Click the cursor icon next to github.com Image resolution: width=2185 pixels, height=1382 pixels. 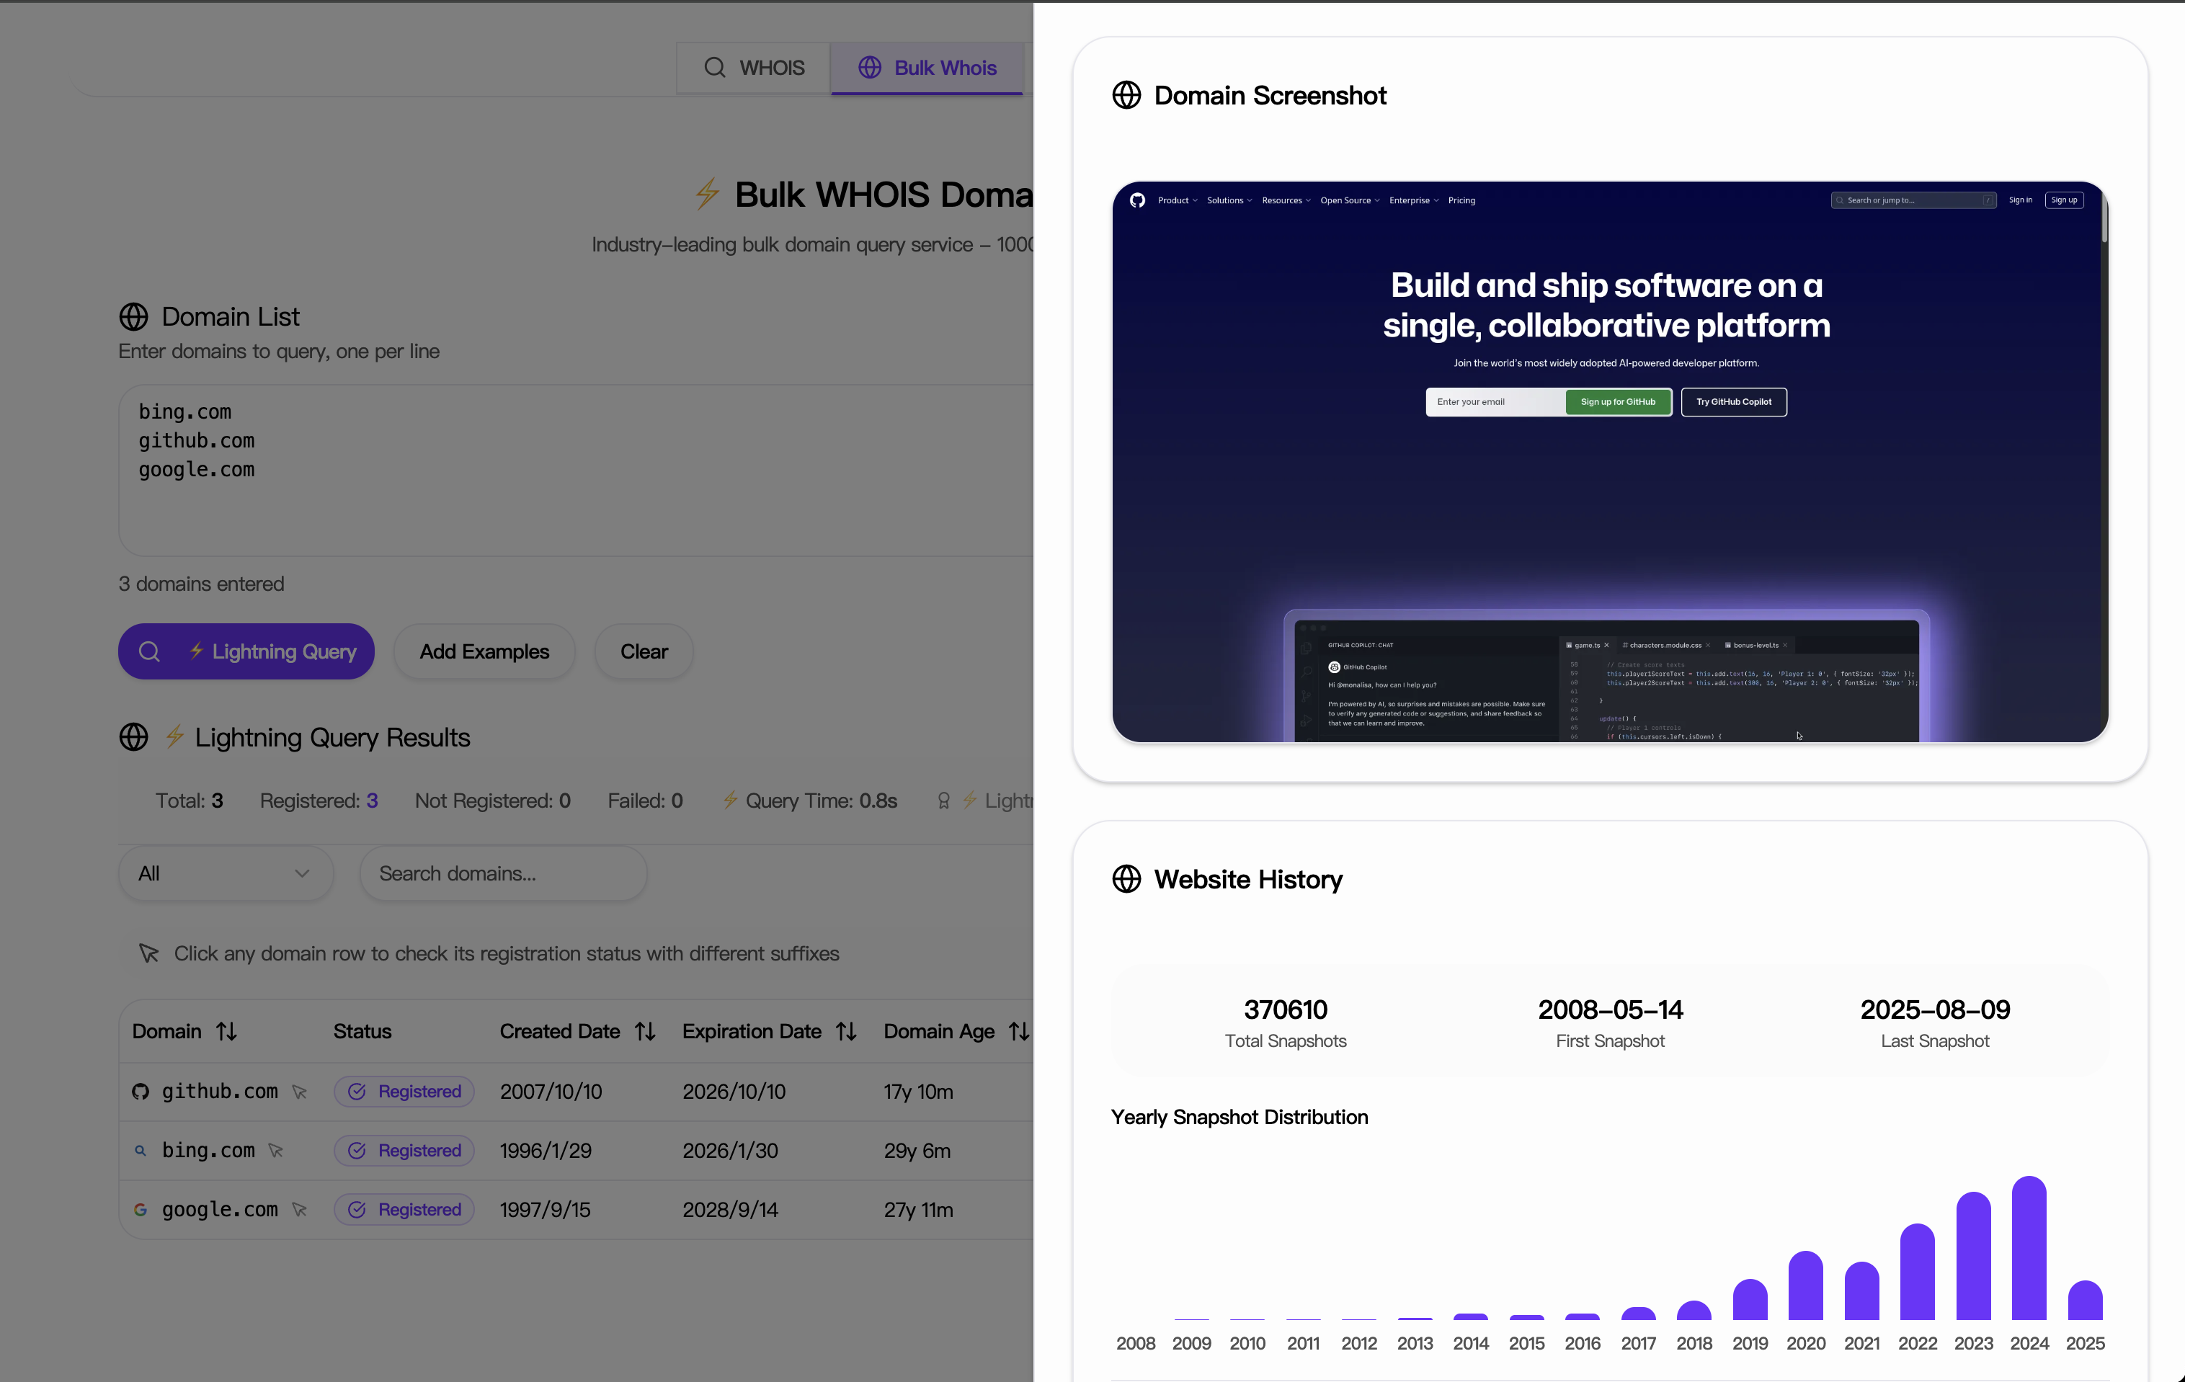300,1092
